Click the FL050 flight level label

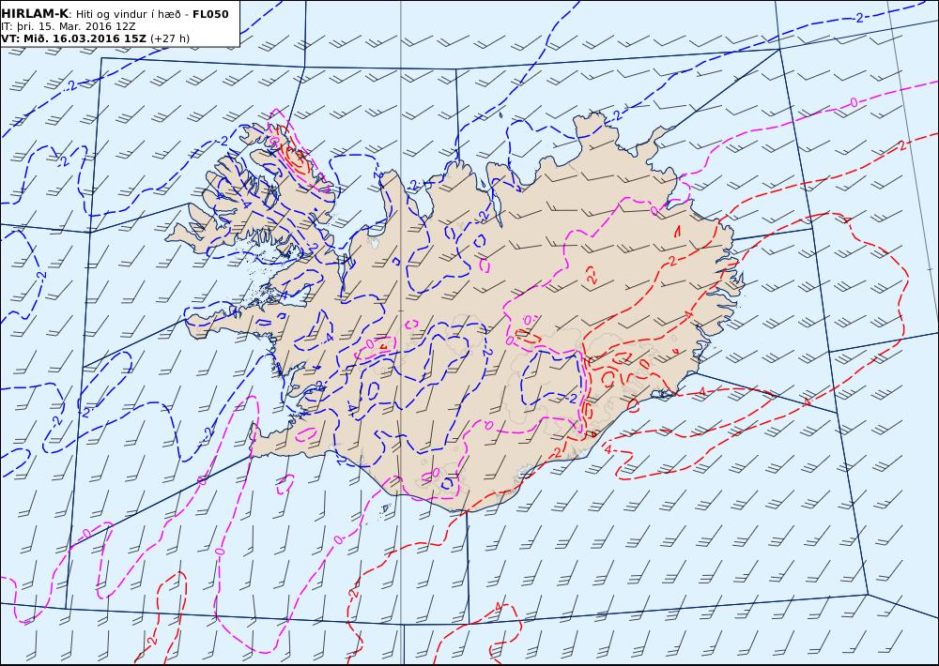210,14
